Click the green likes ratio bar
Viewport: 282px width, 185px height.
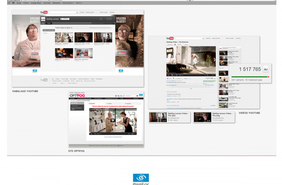tap(250, 77)
